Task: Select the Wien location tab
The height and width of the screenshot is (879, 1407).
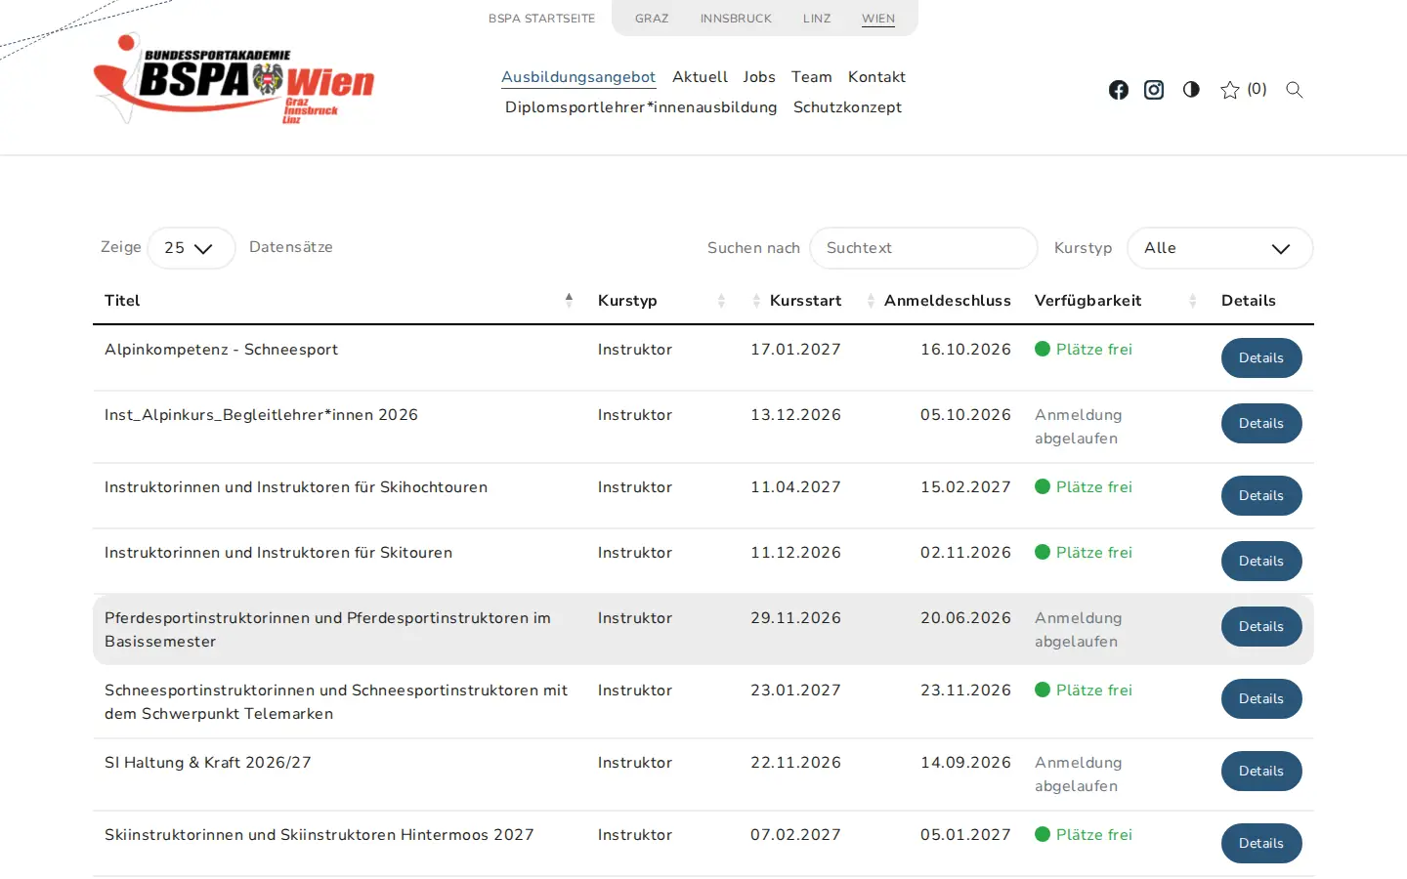Action: click(x=878, y=19)
